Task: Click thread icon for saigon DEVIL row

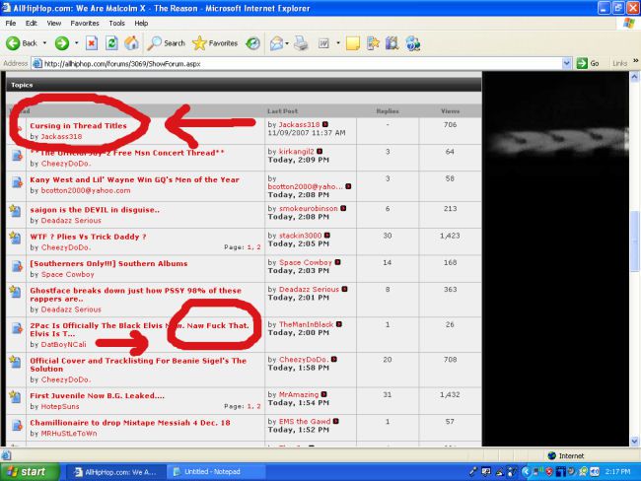Action: pyautogui.click(x=15, y=211)
